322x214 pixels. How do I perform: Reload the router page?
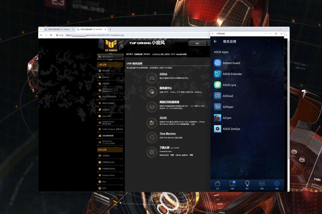coord(51,35)
